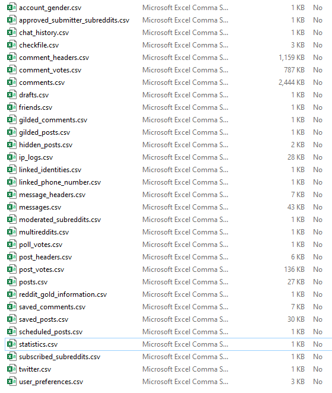Select the comment_votes.csv file name
332x393 pixels.
[x=50, y=70]
